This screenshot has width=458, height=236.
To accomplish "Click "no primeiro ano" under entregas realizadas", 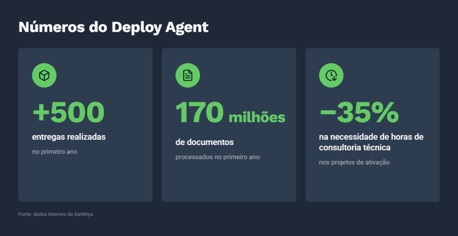I will (x=55, y=152).
